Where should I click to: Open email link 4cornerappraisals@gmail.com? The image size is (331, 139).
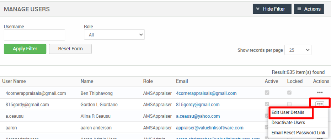[206, 93]
